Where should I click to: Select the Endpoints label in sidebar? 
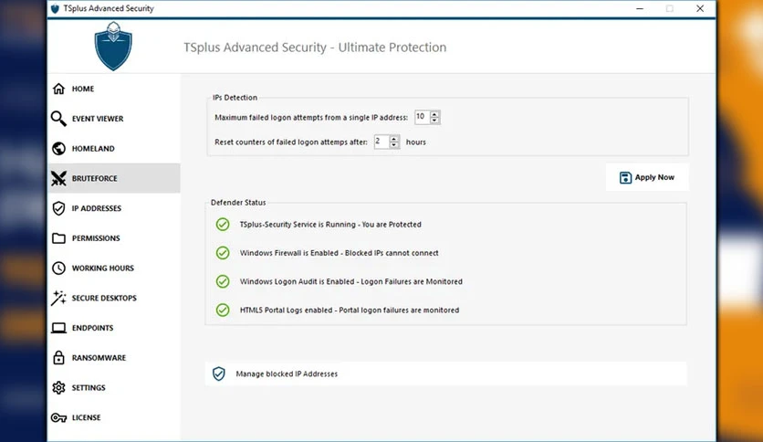click(x=92, y=328)
